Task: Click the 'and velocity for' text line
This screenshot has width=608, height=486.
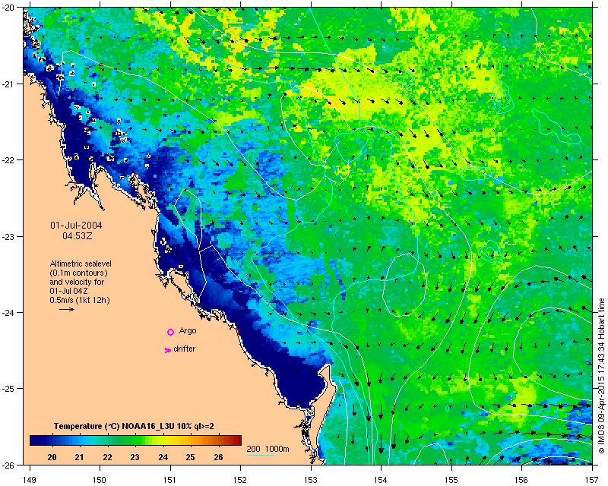Action: click(77, 282)
